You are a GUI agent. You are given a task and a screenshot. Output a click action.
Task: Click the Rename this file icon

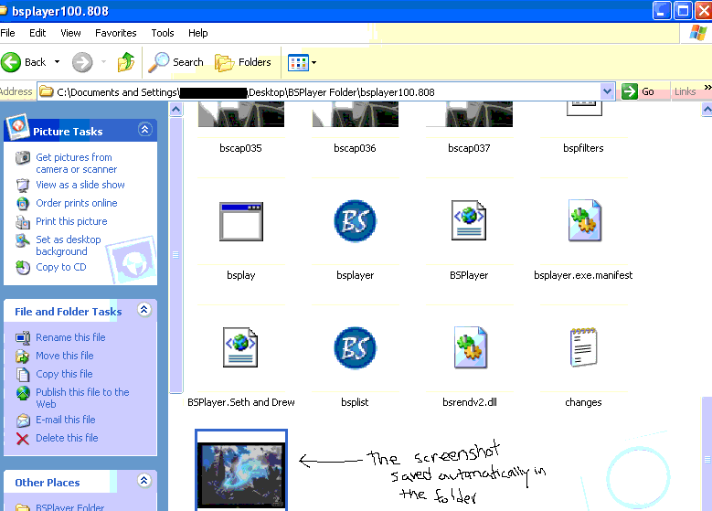[23, 337]
